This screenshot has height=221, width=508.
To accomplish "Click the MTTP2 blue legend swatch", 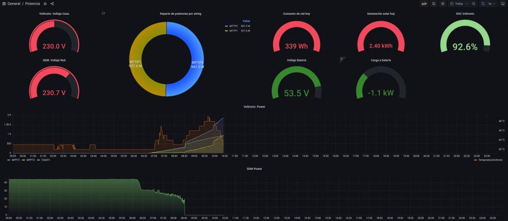I will point(226,26).
